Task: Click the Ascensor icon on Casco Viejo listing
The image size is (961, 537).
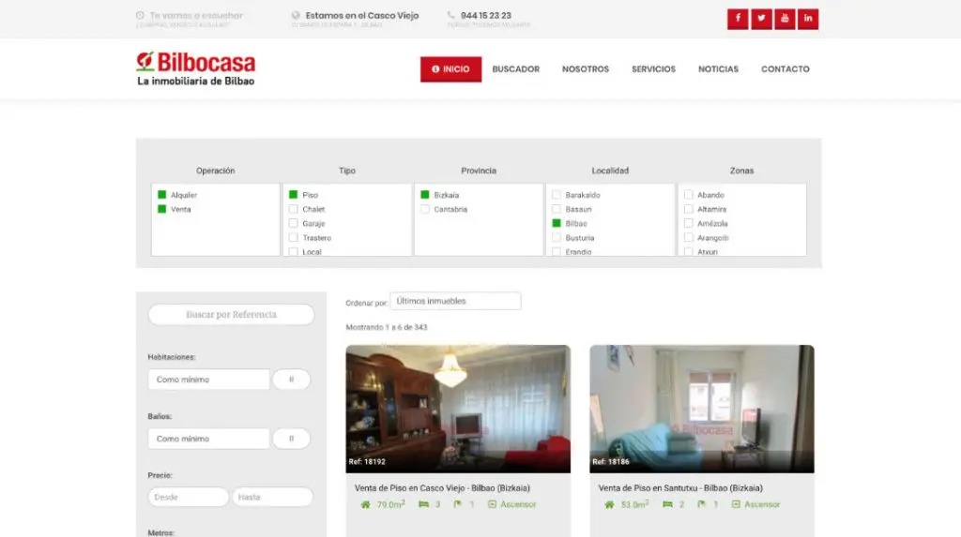Action: click(492, 504)
